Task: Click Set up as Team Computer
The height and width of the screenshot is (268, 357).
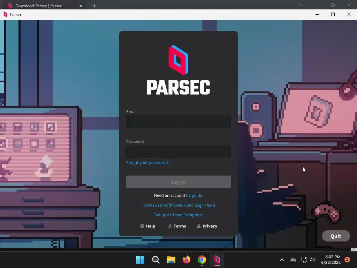Action: click(x=178, y=215)
